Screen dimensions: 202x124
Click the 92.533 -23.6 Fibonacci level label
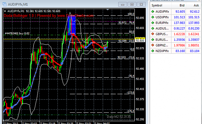pos(126,57)
